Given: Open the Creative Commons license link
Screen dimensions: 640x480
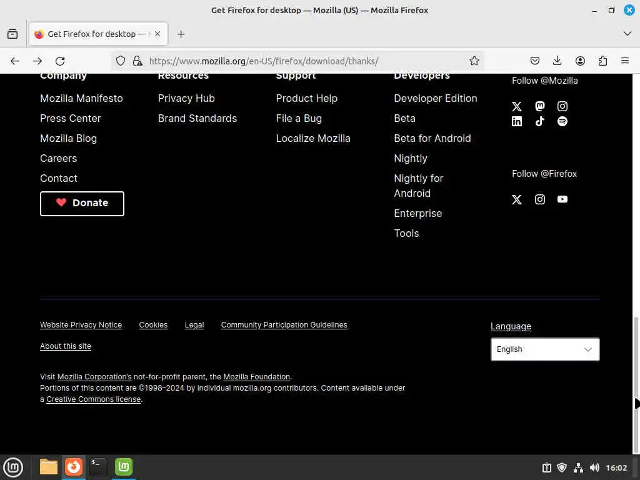Looking at the screenshot, I should click(x=94, y=399).
